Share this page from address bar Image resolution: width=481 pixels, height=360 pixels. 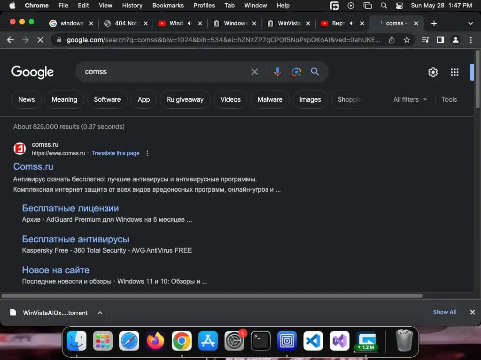tap(391, 40)
